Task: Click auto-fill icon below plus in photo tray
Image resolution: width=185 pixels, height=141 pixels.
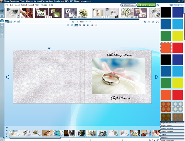Action: tap(7, 131)
